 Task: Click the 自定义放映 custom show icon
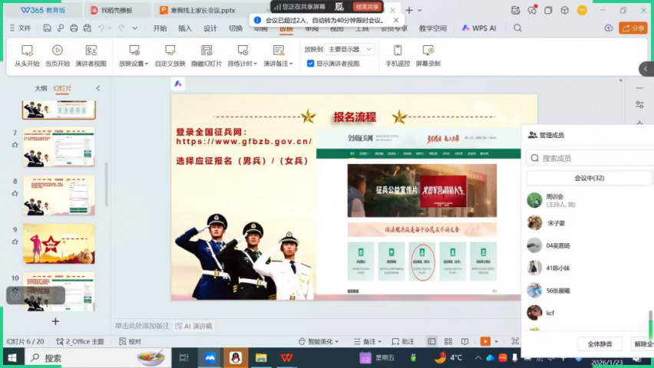(x=170, y=51)
